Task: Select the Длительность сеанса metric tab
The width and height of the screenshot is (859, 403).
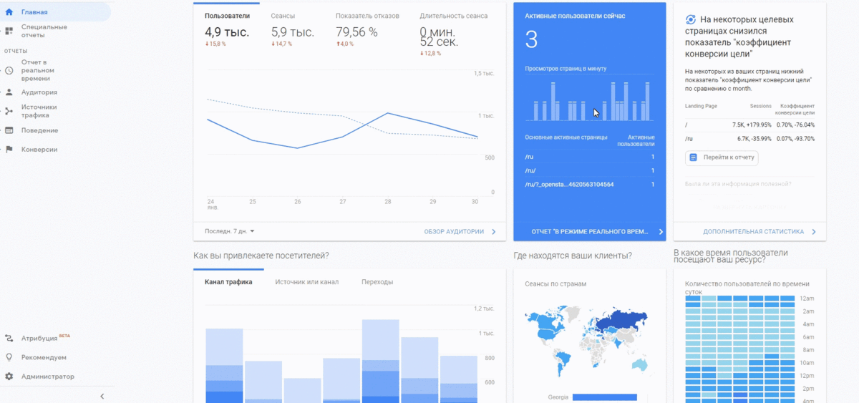Action: (454, 16)
